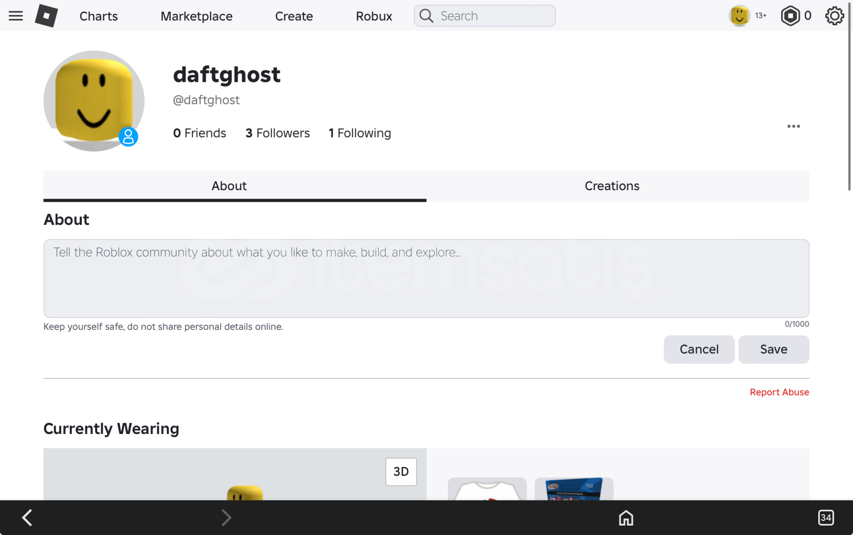Open the Charts page
The height and width of the screenshot is (535, 853).
point(99,16)
